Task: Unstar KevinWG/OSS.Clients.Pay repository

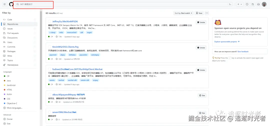Action: [201, 48]
